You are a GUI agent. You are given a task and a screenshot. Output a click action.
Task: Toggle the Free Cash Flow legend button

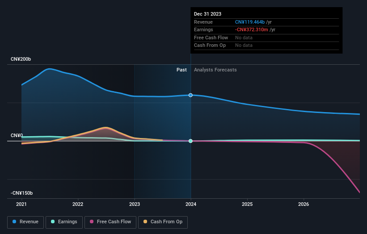pyautogui.click(x=110, y=222)
